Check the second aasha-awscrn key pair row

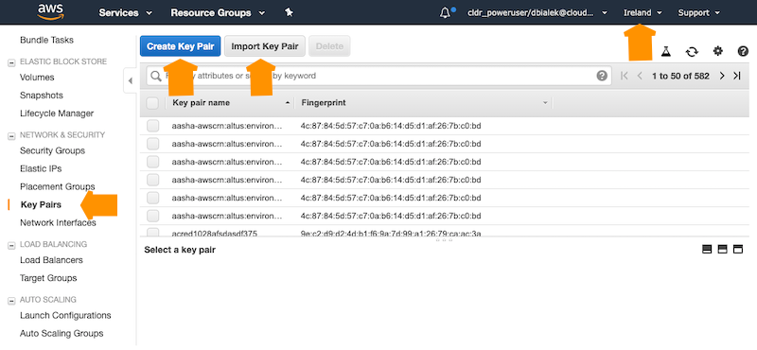[152, 144]
